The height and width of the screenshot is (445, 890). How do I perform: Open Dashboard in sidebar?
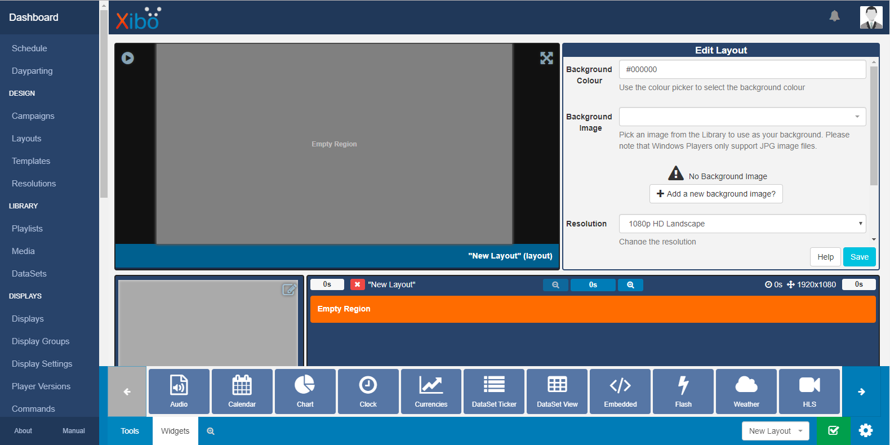34,17
